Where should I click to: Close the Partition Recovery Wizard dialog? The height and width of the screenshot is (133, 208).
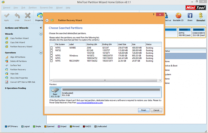coord(160,14)
